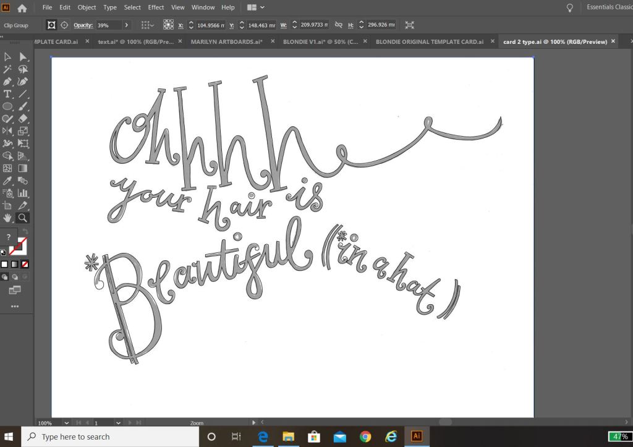
Task: Open the zoom level dropdown at bottom
Action: coord(67,424)
